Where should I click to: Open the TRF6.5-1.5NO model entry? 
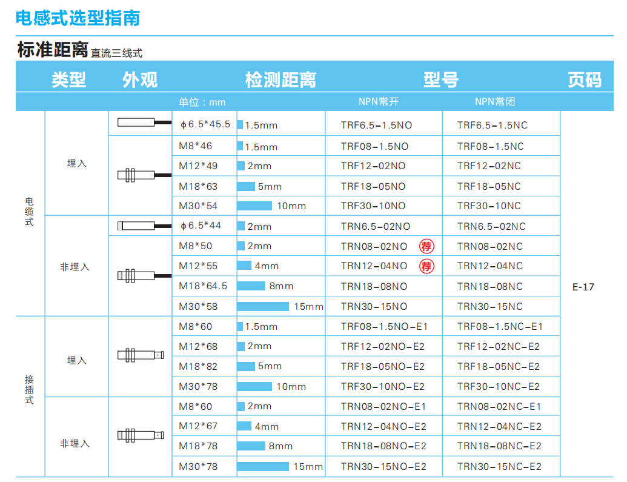click(376, 126)
